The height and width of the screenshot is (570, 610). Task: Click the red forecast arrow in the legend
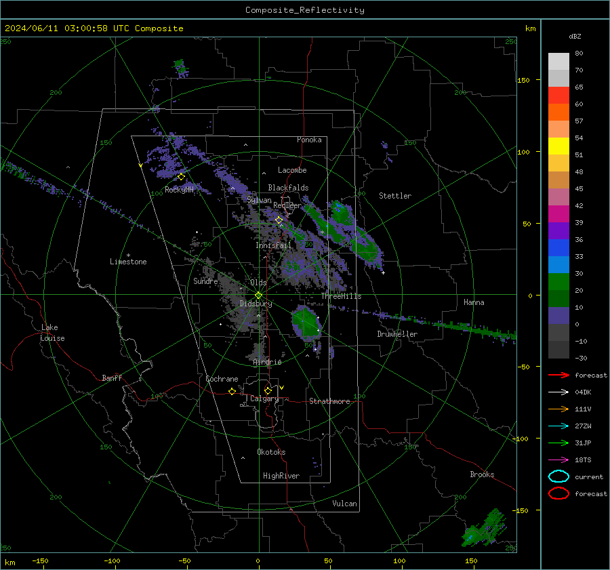558,375
